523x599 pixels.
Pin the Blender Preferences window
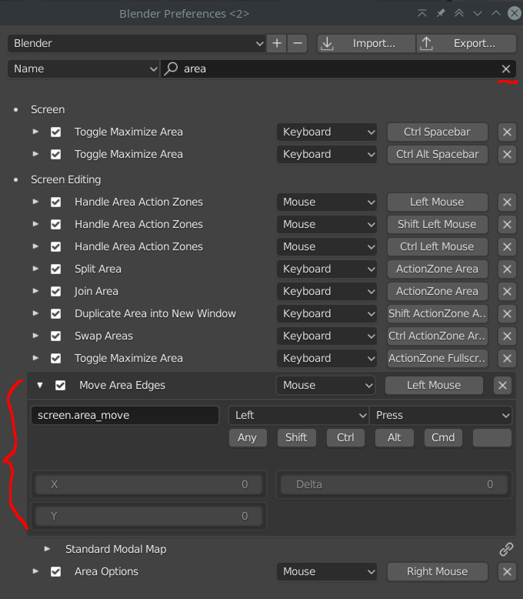(x=441, y=13)
